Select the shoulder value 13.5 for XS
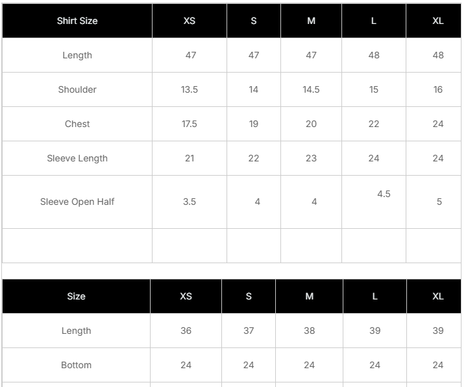Viewport: 468px width, 387px height. point(189,89)
